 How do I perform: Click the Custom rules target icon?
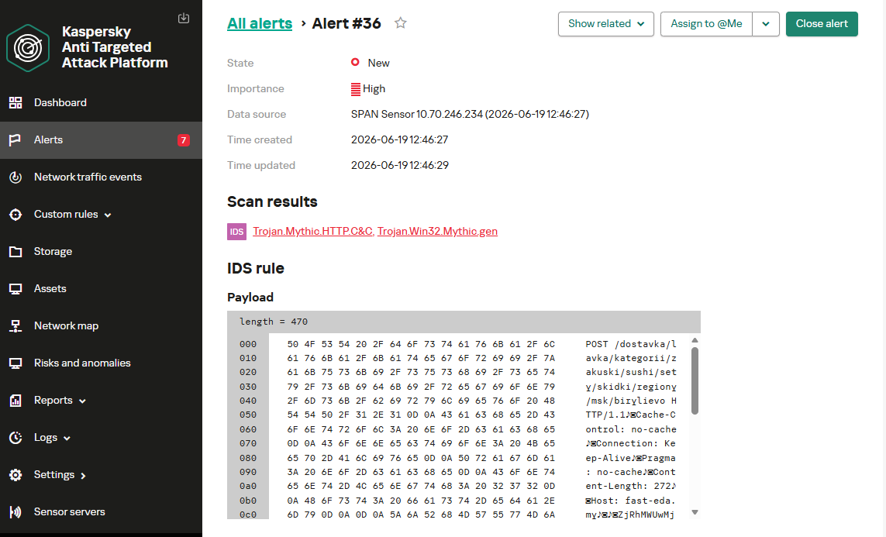(16, 215)
